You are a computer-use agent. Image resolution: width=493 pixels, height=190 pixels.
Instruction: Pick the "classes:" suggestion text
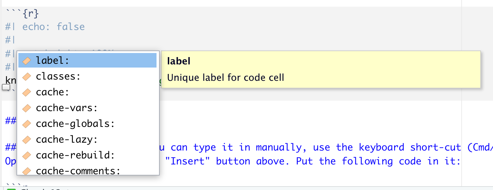coord(58,76)
